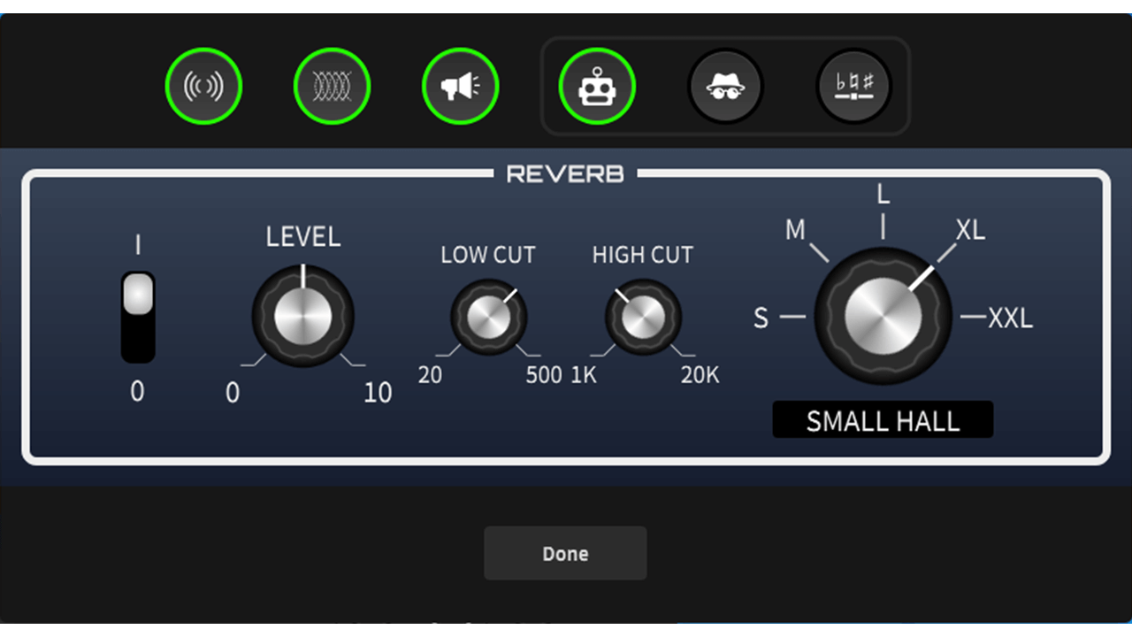Screen dimensions: 1132x637
Task: Open the SMALL HALL preset display
Action: point(883,420)
